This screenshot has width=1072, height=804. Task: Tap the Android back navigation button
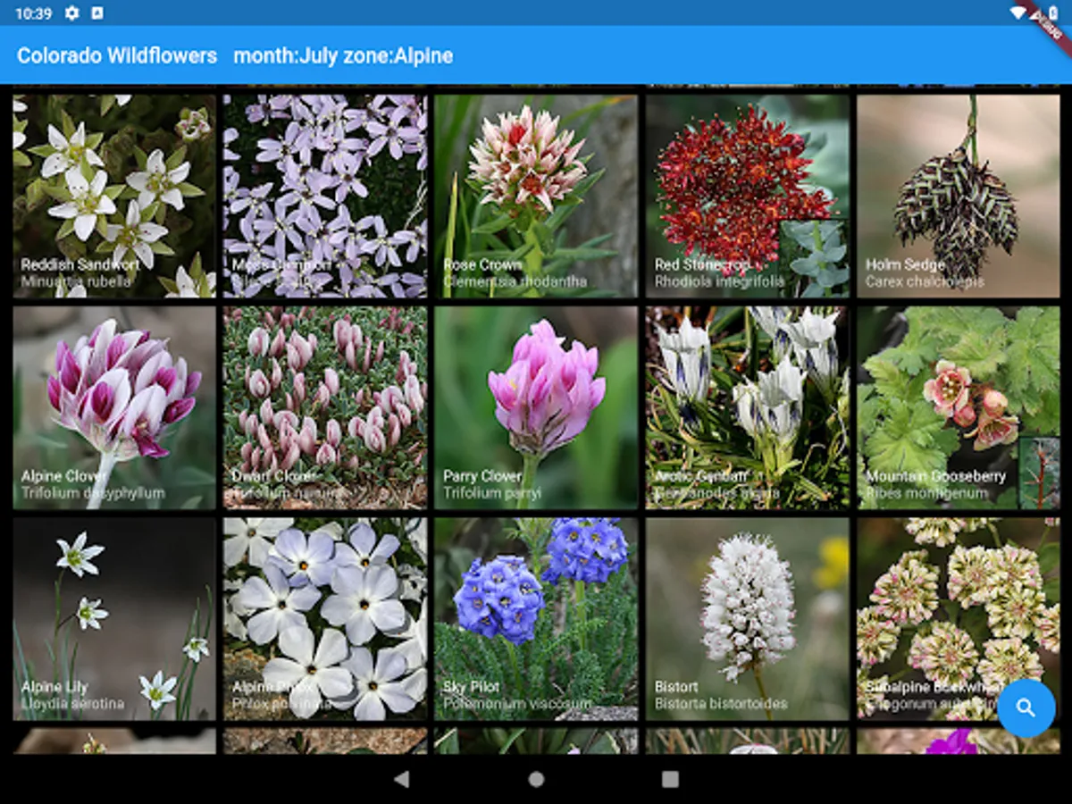(x=402, y=779)
